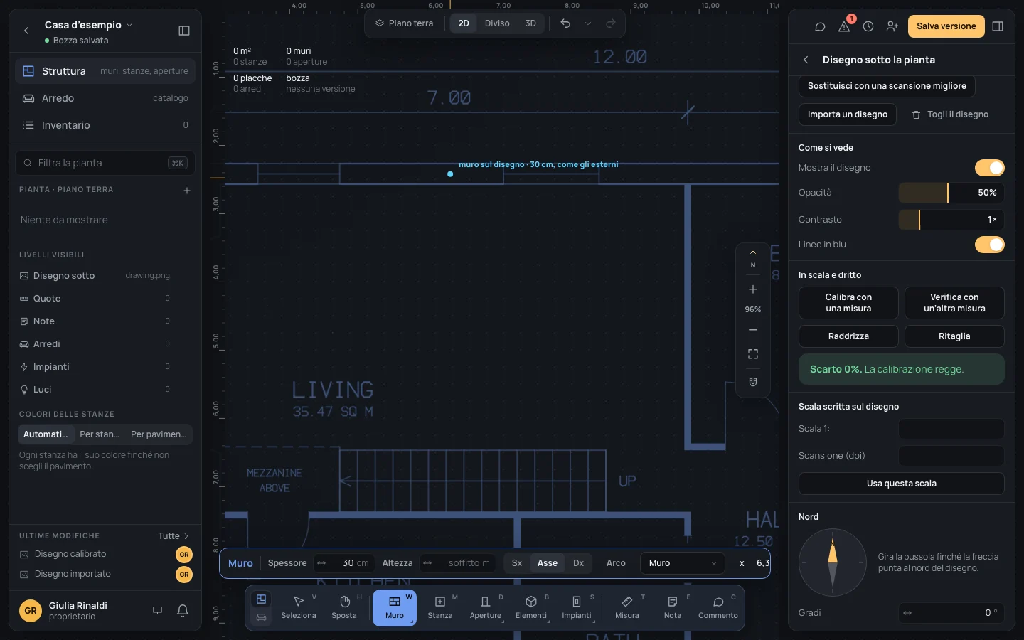Switch room colours to Per pavimento
The height and width of the screenshot is (640, 1024).
pos(159,434)
